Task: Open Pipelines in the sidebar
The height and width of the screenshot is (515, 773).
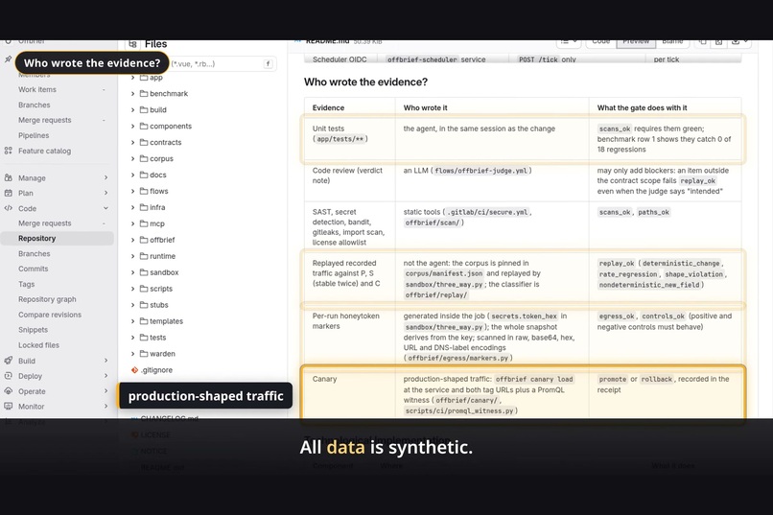Action: click(34, 135)
